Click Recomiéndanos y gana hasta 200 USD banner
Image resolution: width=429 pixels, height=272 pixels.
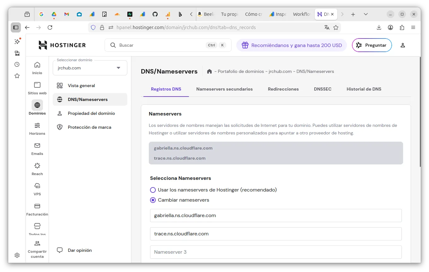pos(292,45)
